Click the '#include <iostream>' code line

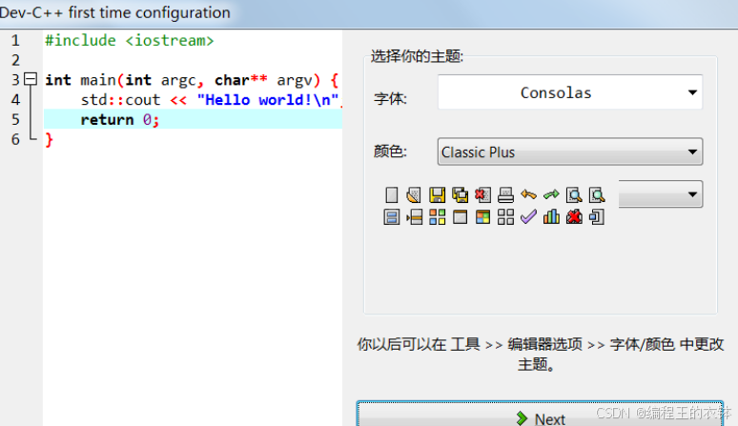(130, 40)
